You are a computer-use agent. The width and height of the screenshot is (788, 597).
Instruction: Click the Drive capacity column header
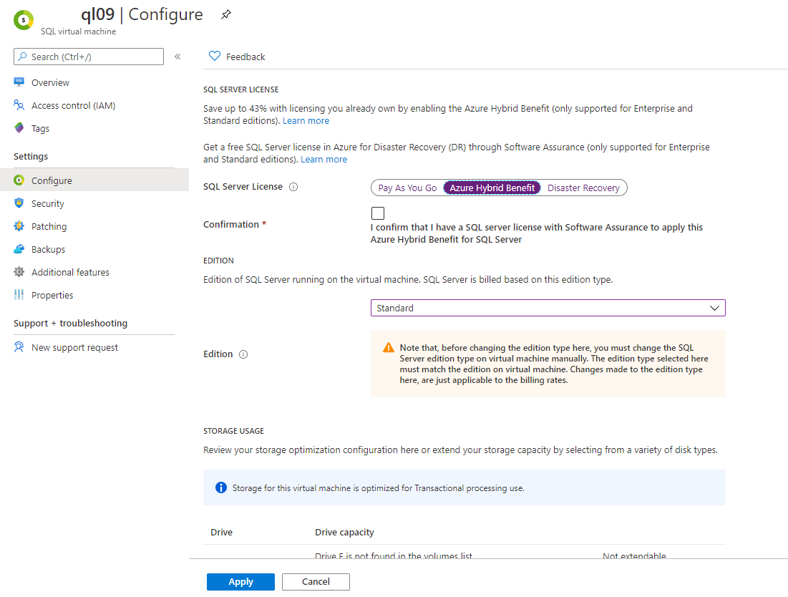[x=344, y=532]
